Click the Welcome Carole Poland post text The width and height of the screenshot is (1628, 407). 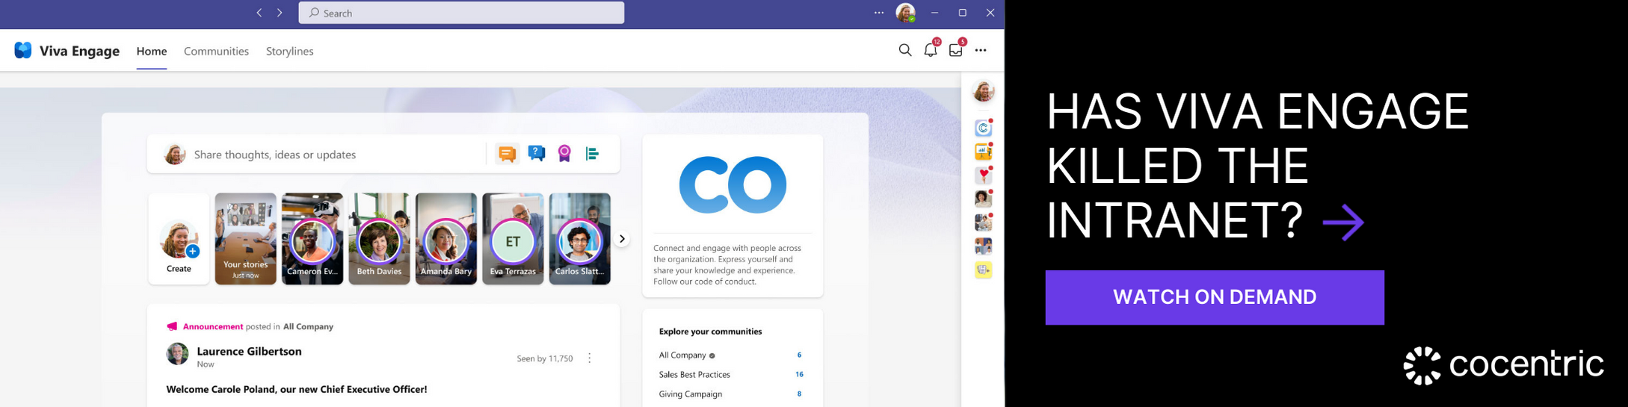pos(297,389)
